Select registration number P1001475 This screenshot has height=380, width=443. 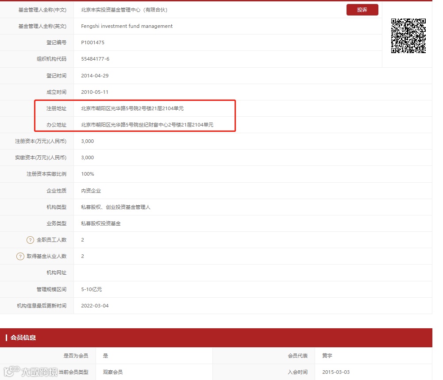tap(92, 42)
